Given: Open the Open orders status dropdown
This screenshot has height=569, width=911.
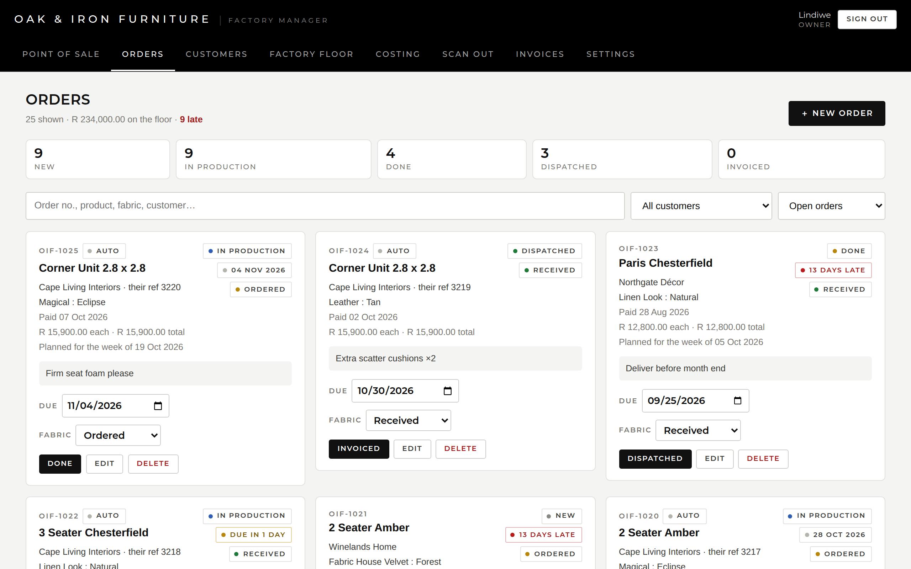Looking at the screenshot, I should [x=832, y=206].
